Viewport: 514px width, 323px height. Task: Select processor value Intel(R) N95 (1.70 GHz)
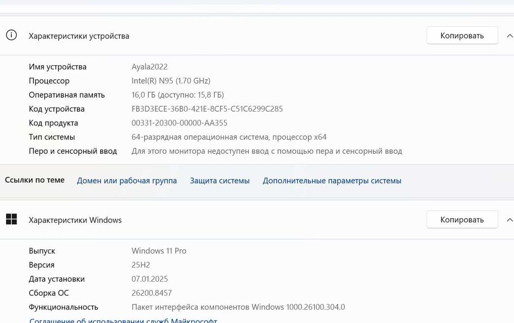171,81
